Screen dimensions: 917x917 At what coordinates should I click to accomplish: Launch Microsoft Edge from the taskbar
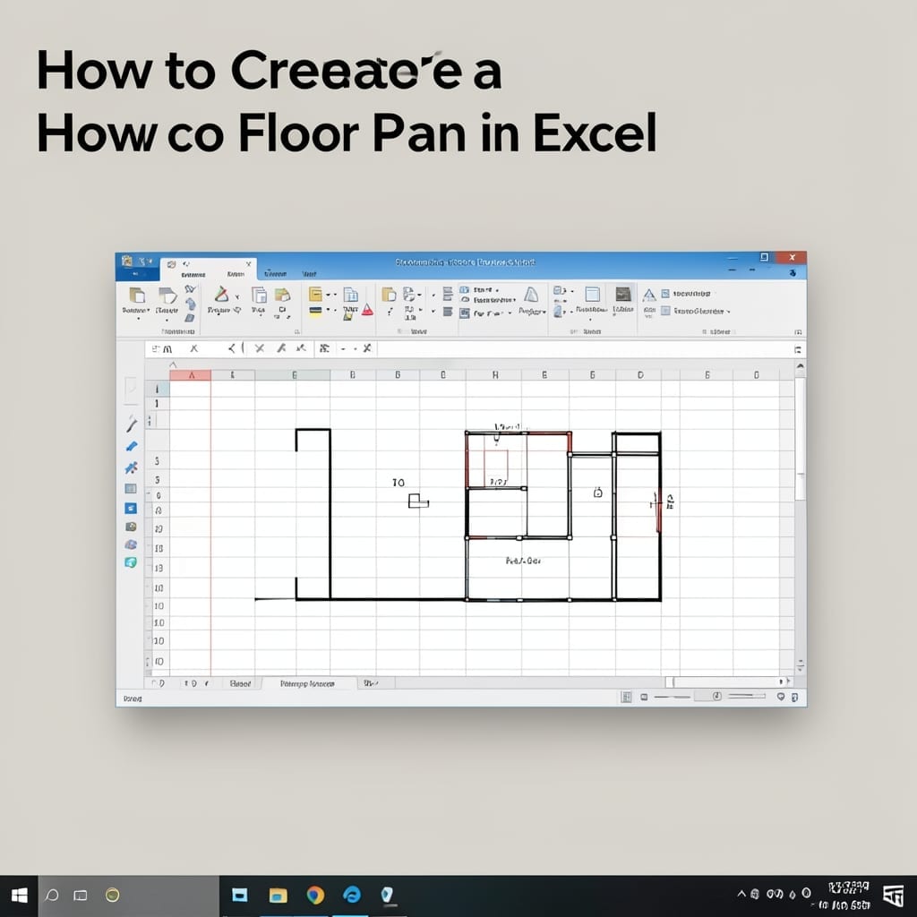coord(351,895)
